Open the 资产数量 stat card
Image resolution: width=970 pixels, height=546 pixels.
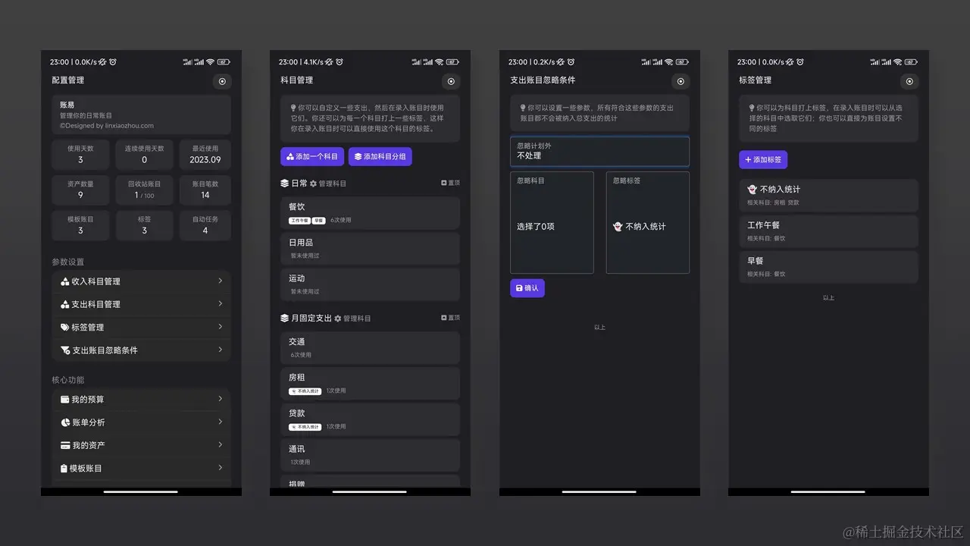(80, 190)
